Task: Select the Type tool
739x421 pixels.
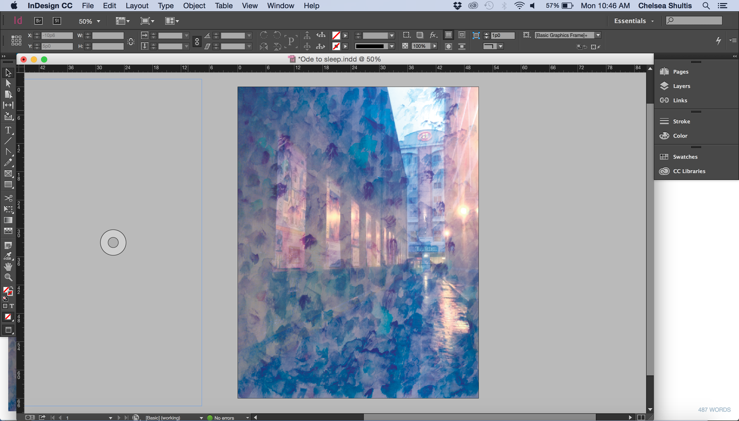Action: point(8,130)
